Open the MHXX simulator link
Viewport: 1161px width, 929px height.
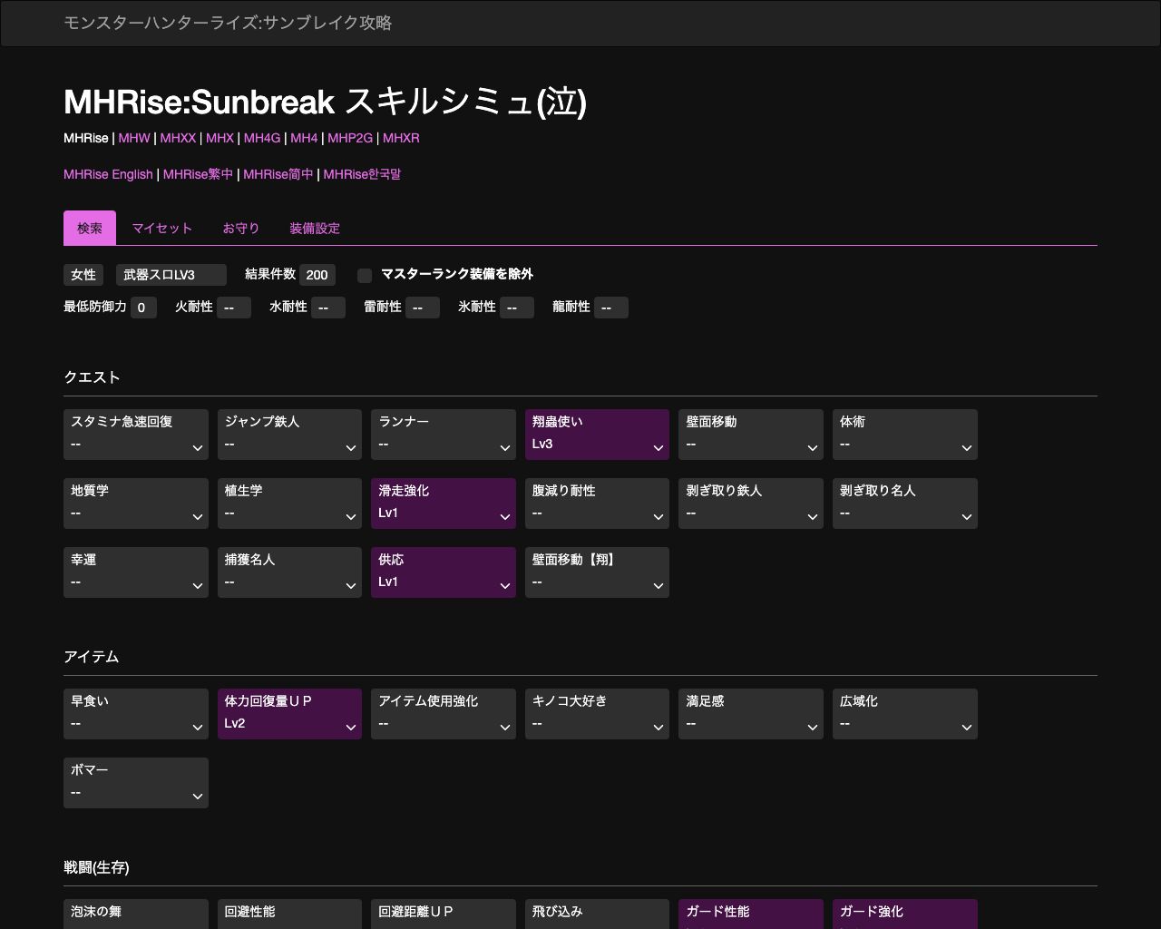click(x=178, y=138)
